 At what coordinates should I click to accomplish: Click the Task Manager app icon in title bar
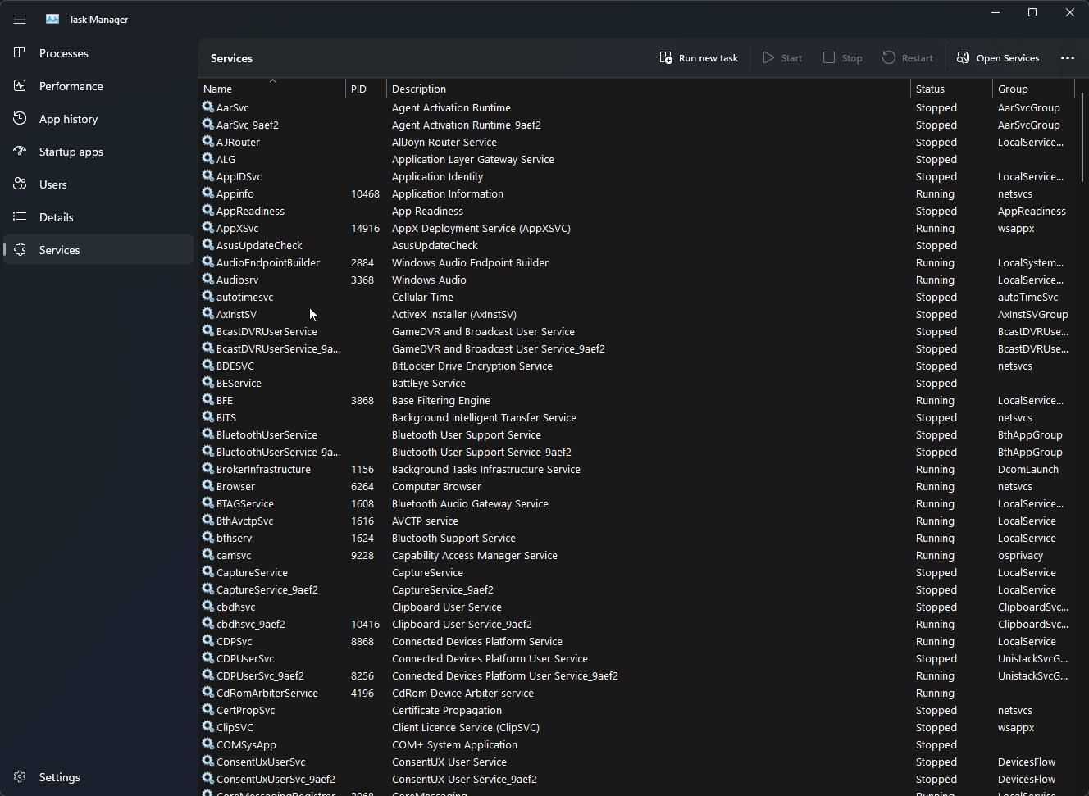(x=52, y=19)
